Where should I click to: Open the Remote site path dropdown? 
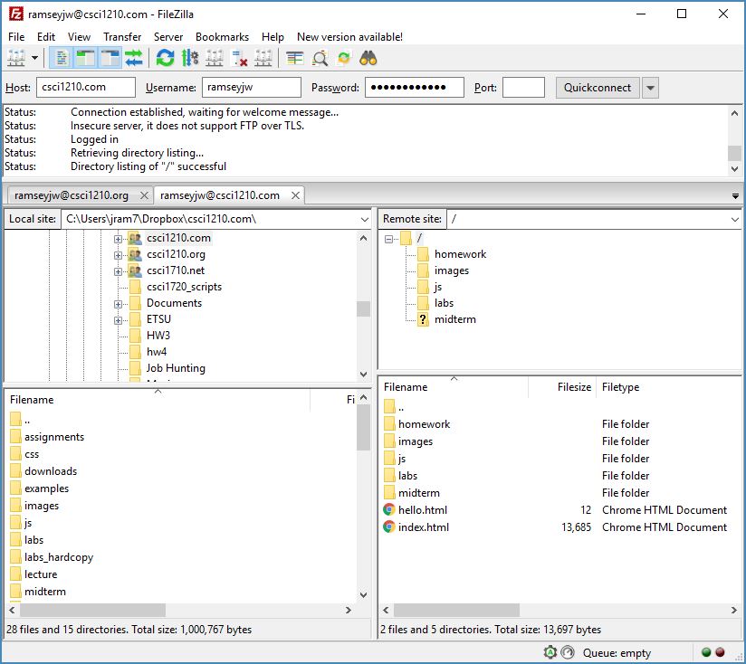pos(734,219)
